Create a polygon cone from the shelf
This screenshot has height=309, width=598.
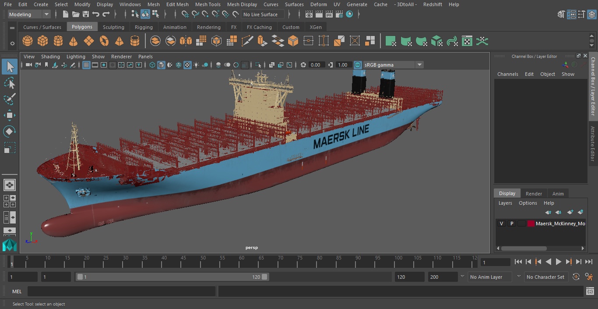73,41
